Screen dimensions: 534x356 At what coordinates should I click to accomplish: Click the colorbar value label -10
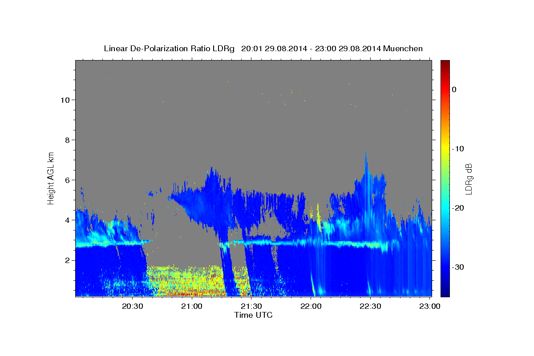pos(457,149)
